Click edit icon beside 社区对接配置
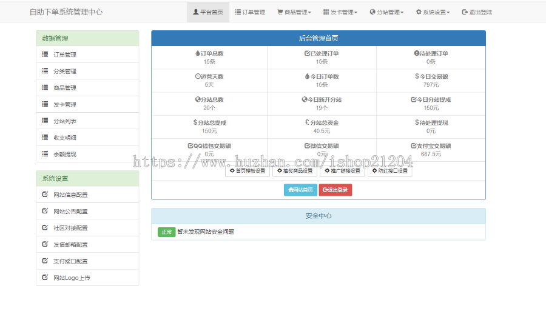The height and width of the screenshot is (320, 546). 45,228
